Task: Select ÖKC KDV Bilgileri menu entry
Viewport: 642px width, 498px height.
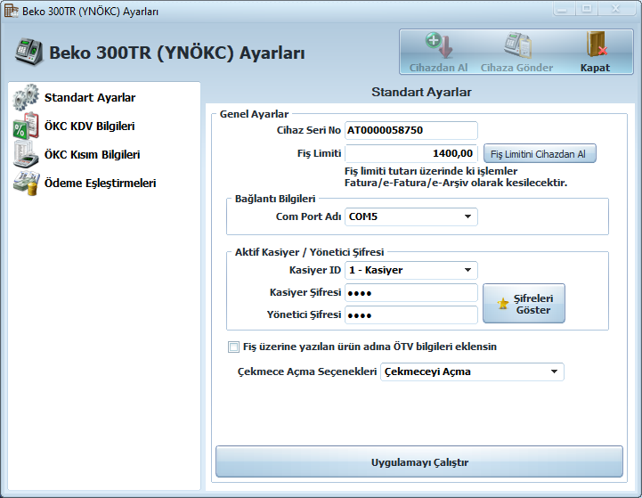Action: tap(89, 126)
